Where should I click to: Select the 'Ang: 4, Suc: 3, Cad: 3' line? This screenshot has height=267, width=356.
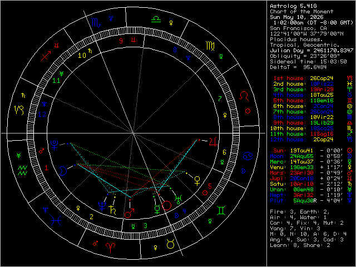pos(306,240)
